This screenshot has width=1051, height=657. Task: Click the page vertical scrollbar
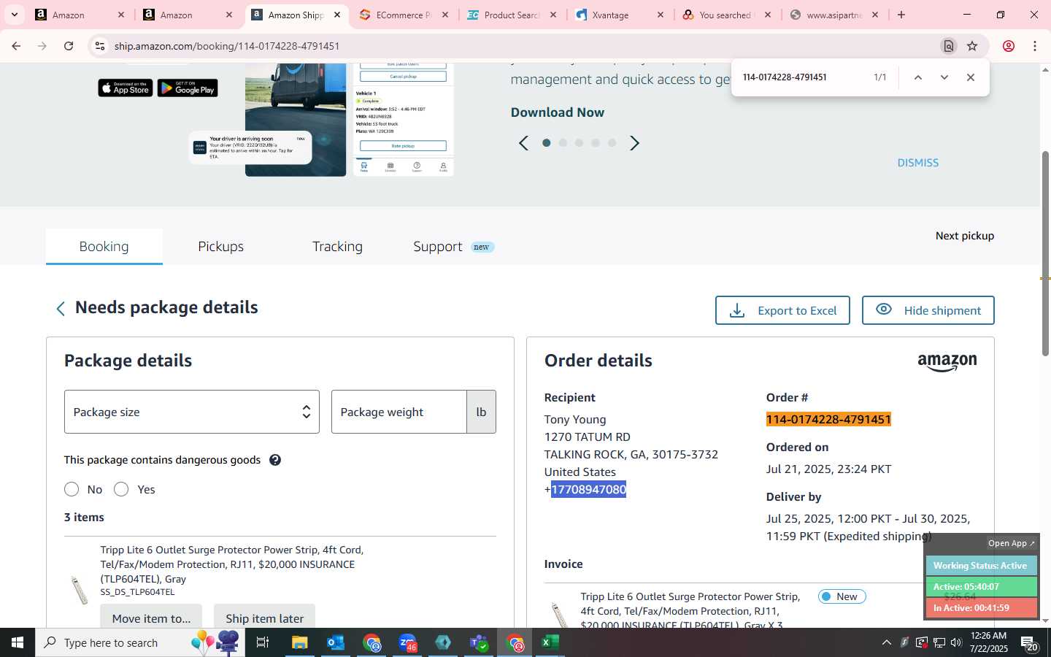tap(1045, 254)
